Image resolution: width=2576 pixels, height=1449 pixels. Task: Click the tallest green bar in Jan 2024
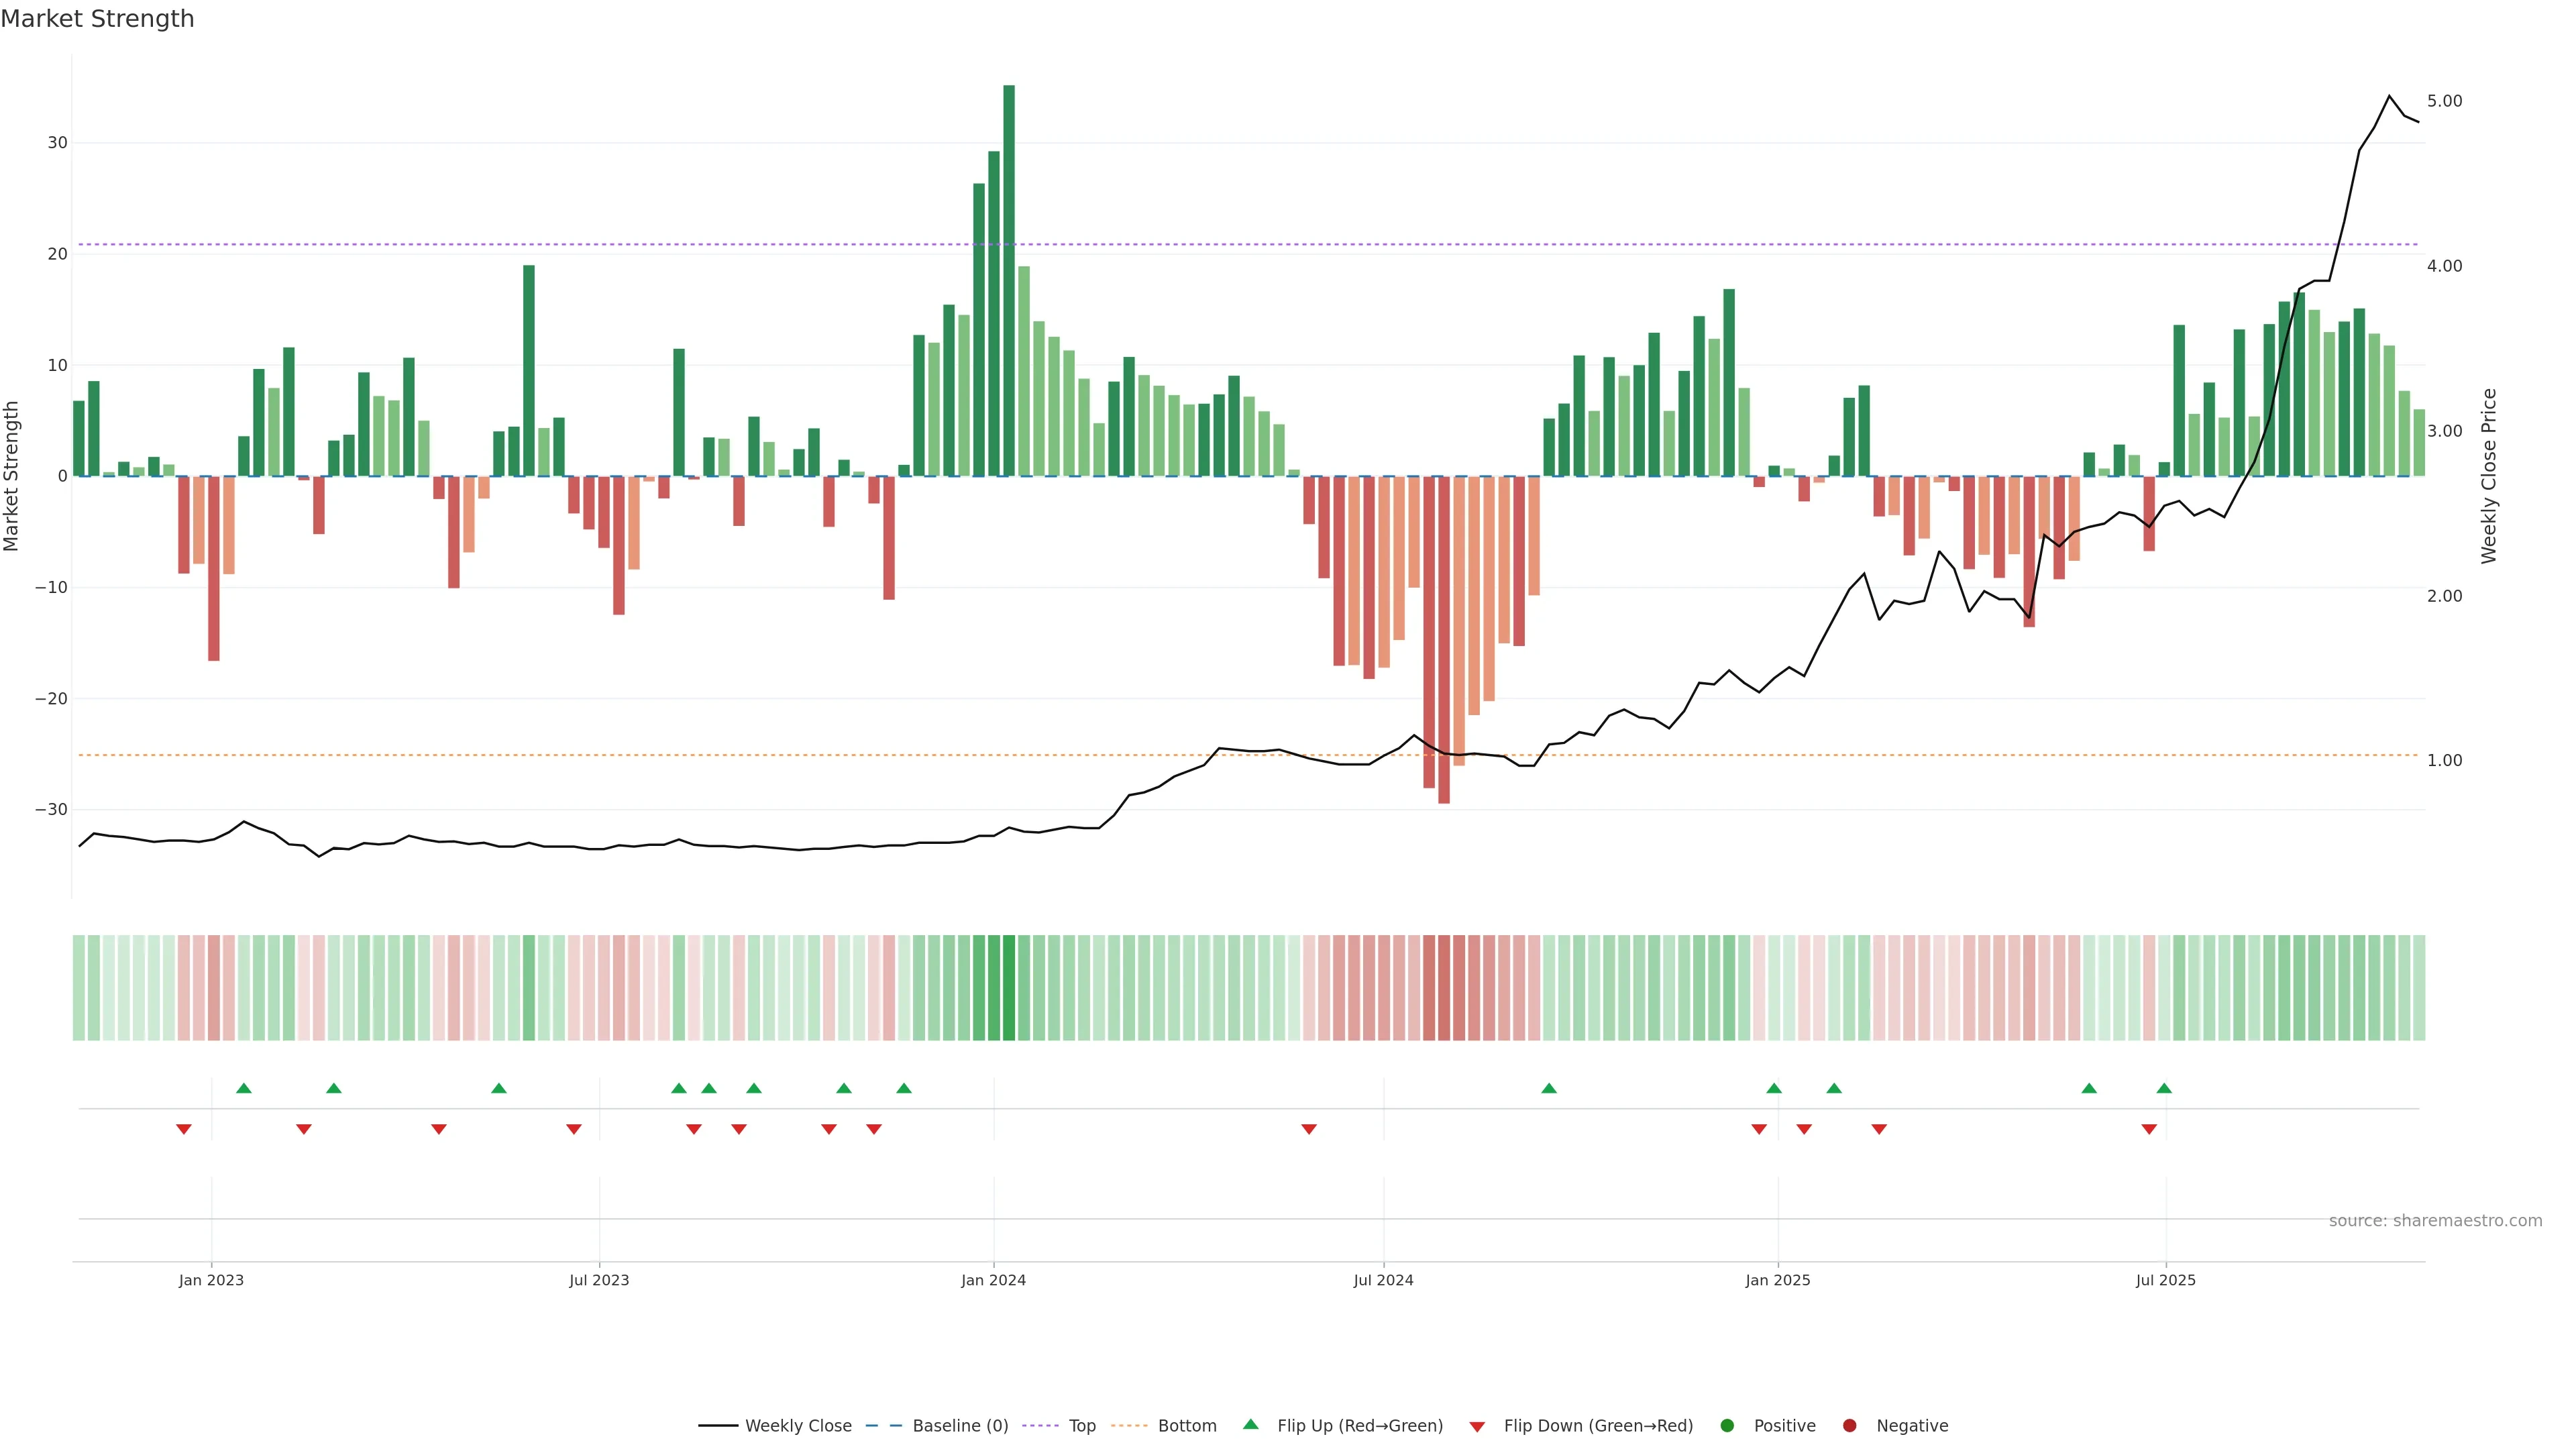pos(1009,280)
